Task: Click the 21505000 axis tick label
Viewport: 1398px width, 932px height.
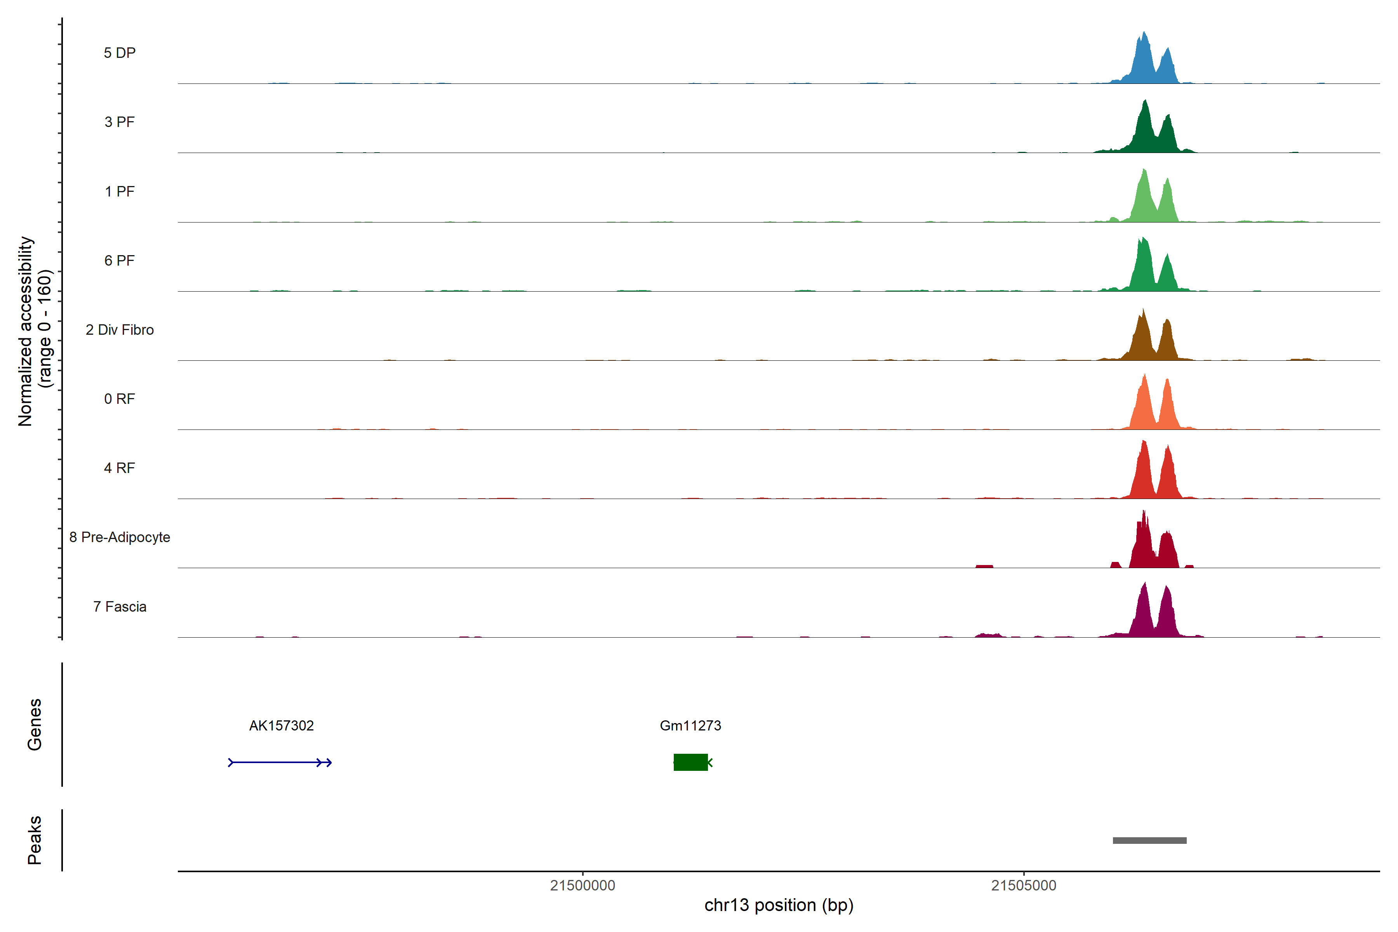Action: click(x=1024, y=885)
